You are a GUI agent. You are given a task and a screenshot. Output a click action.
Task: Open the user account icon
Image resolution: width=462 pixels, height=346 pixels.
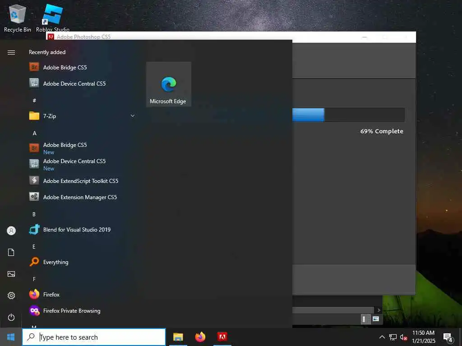(11, 231)
